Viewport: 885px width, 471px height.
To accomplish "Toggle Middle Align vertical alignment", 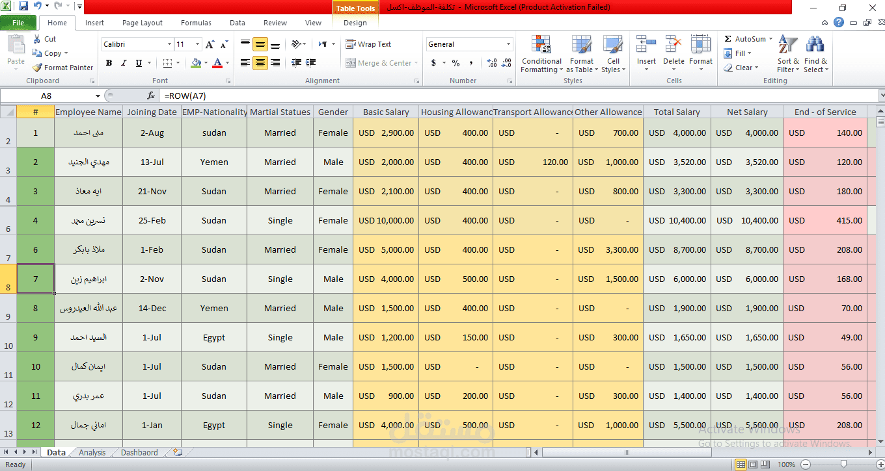I will coord(260,44).
